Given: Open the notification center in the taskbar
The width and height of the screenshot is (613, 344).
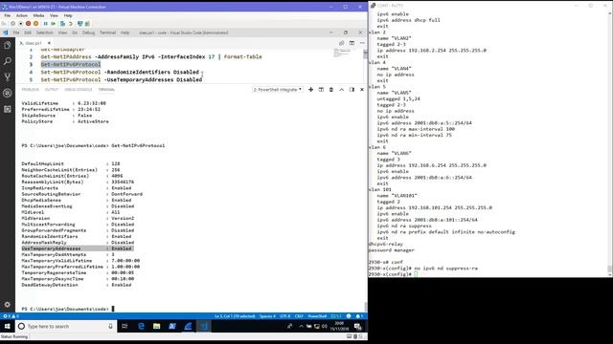Looking at the screenshot, I should point(357,327).
